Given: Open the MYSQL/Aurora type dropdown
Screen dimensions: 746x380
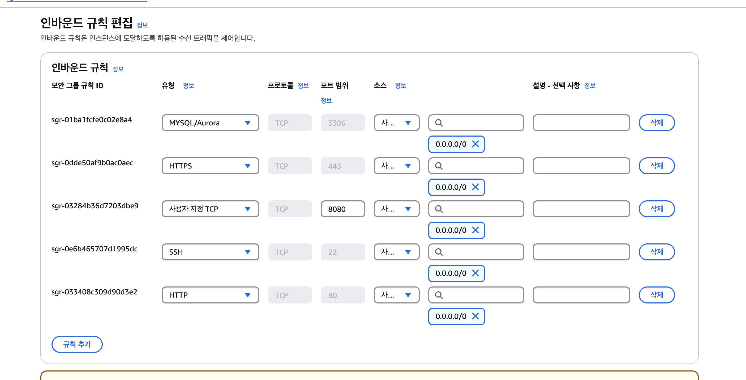Looking at the screenshot, I should [210, 123].
